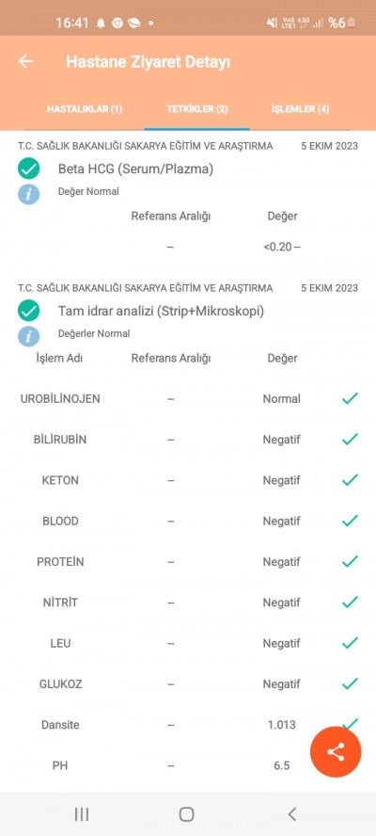Screen dimensions: 376x836
Task: Tap the checkmark on NİTRİT row
Action: (x=350, y=602)
